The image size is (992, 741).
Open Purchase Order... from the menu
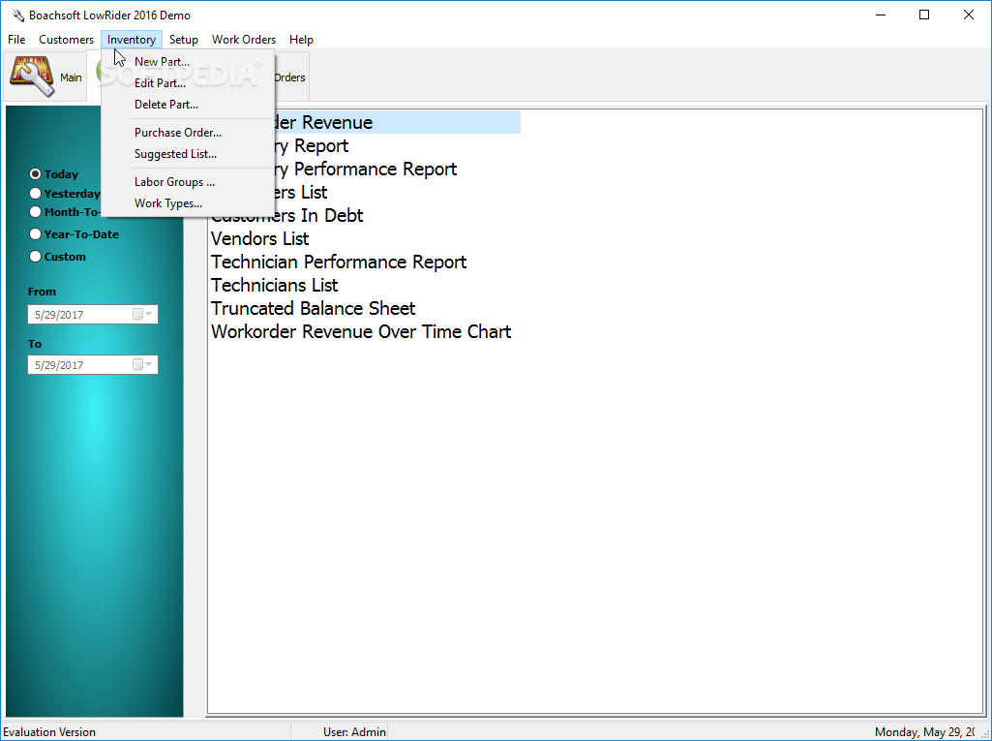188,133
